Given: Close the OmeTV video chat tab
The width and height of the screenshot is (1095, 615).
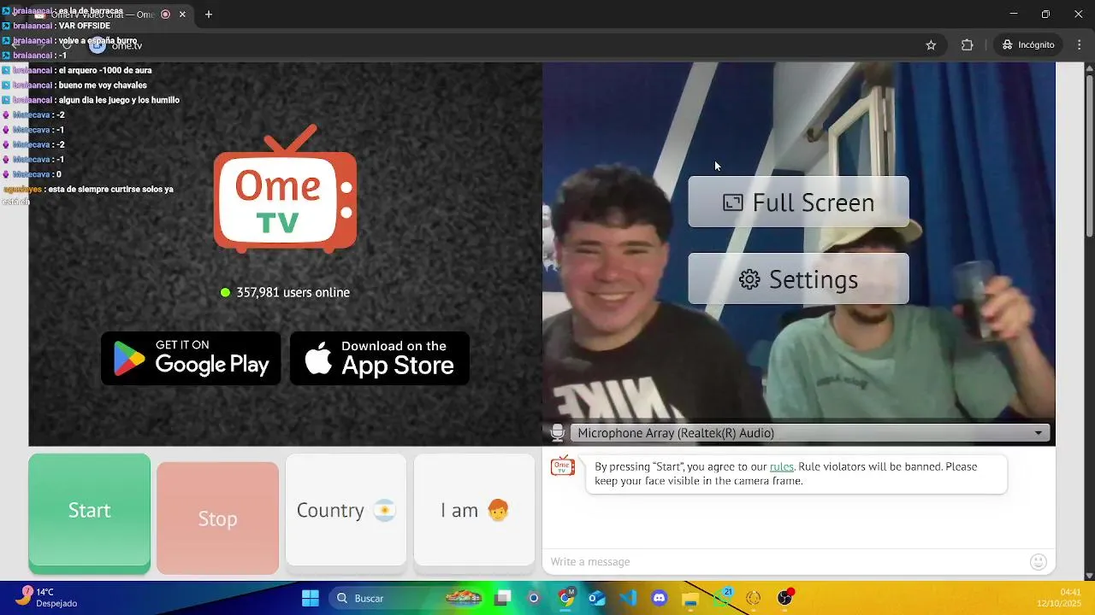Looking at the screenshot, I should [182, 15].
